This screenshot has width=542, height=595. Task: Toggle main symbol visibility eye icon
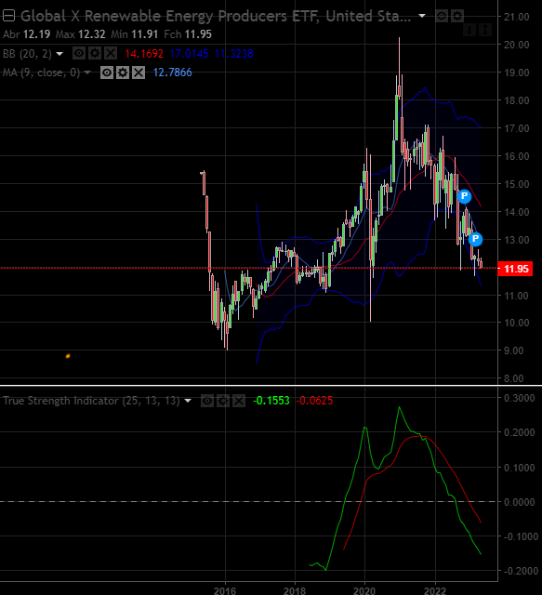coord(442,17)
